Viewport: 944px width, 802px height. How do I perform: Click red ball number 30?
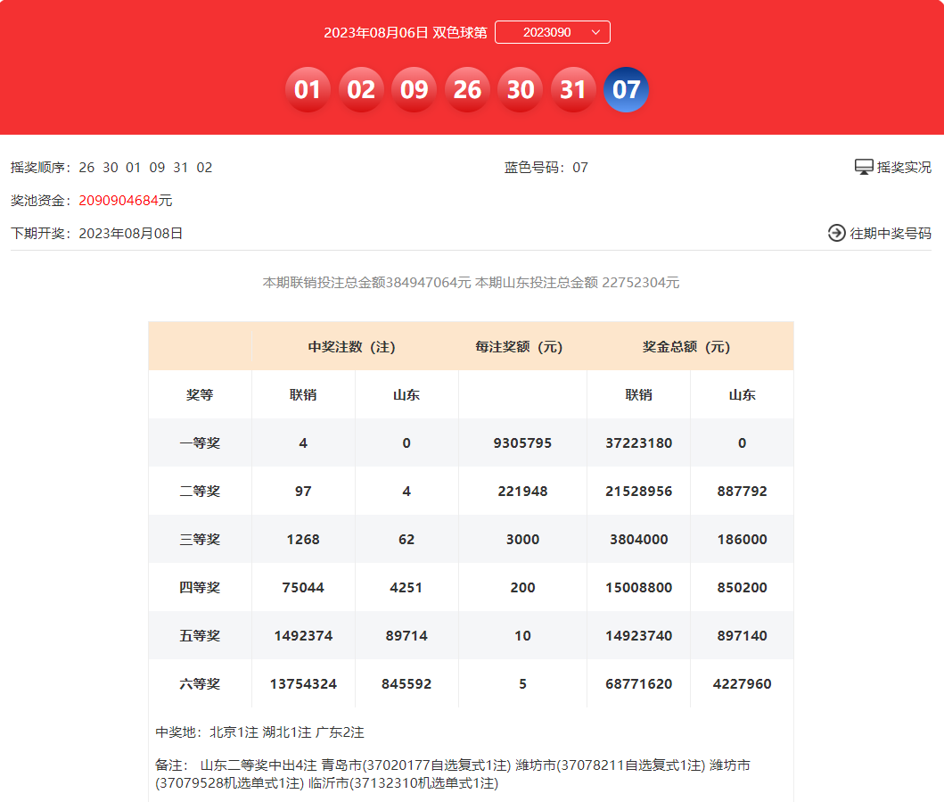[x=521, y=89]
